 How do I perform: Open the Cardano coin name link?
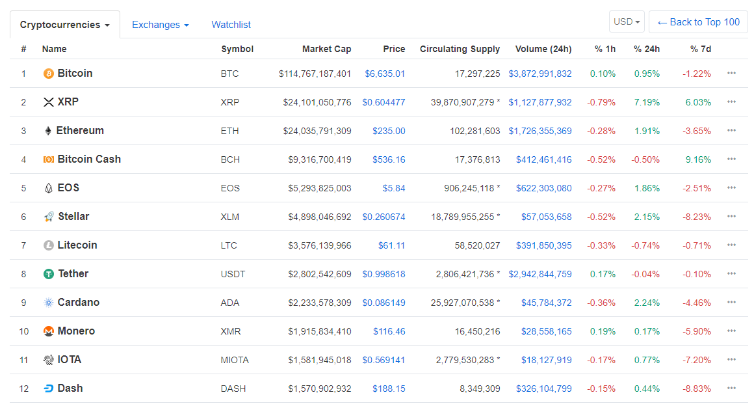[x=78, y=303]
